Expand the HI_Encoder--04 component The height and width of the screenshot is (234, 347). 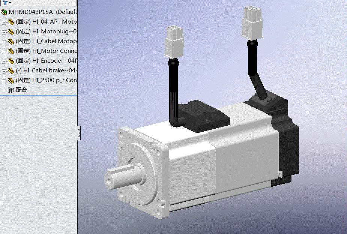click(x=4, y=61)
